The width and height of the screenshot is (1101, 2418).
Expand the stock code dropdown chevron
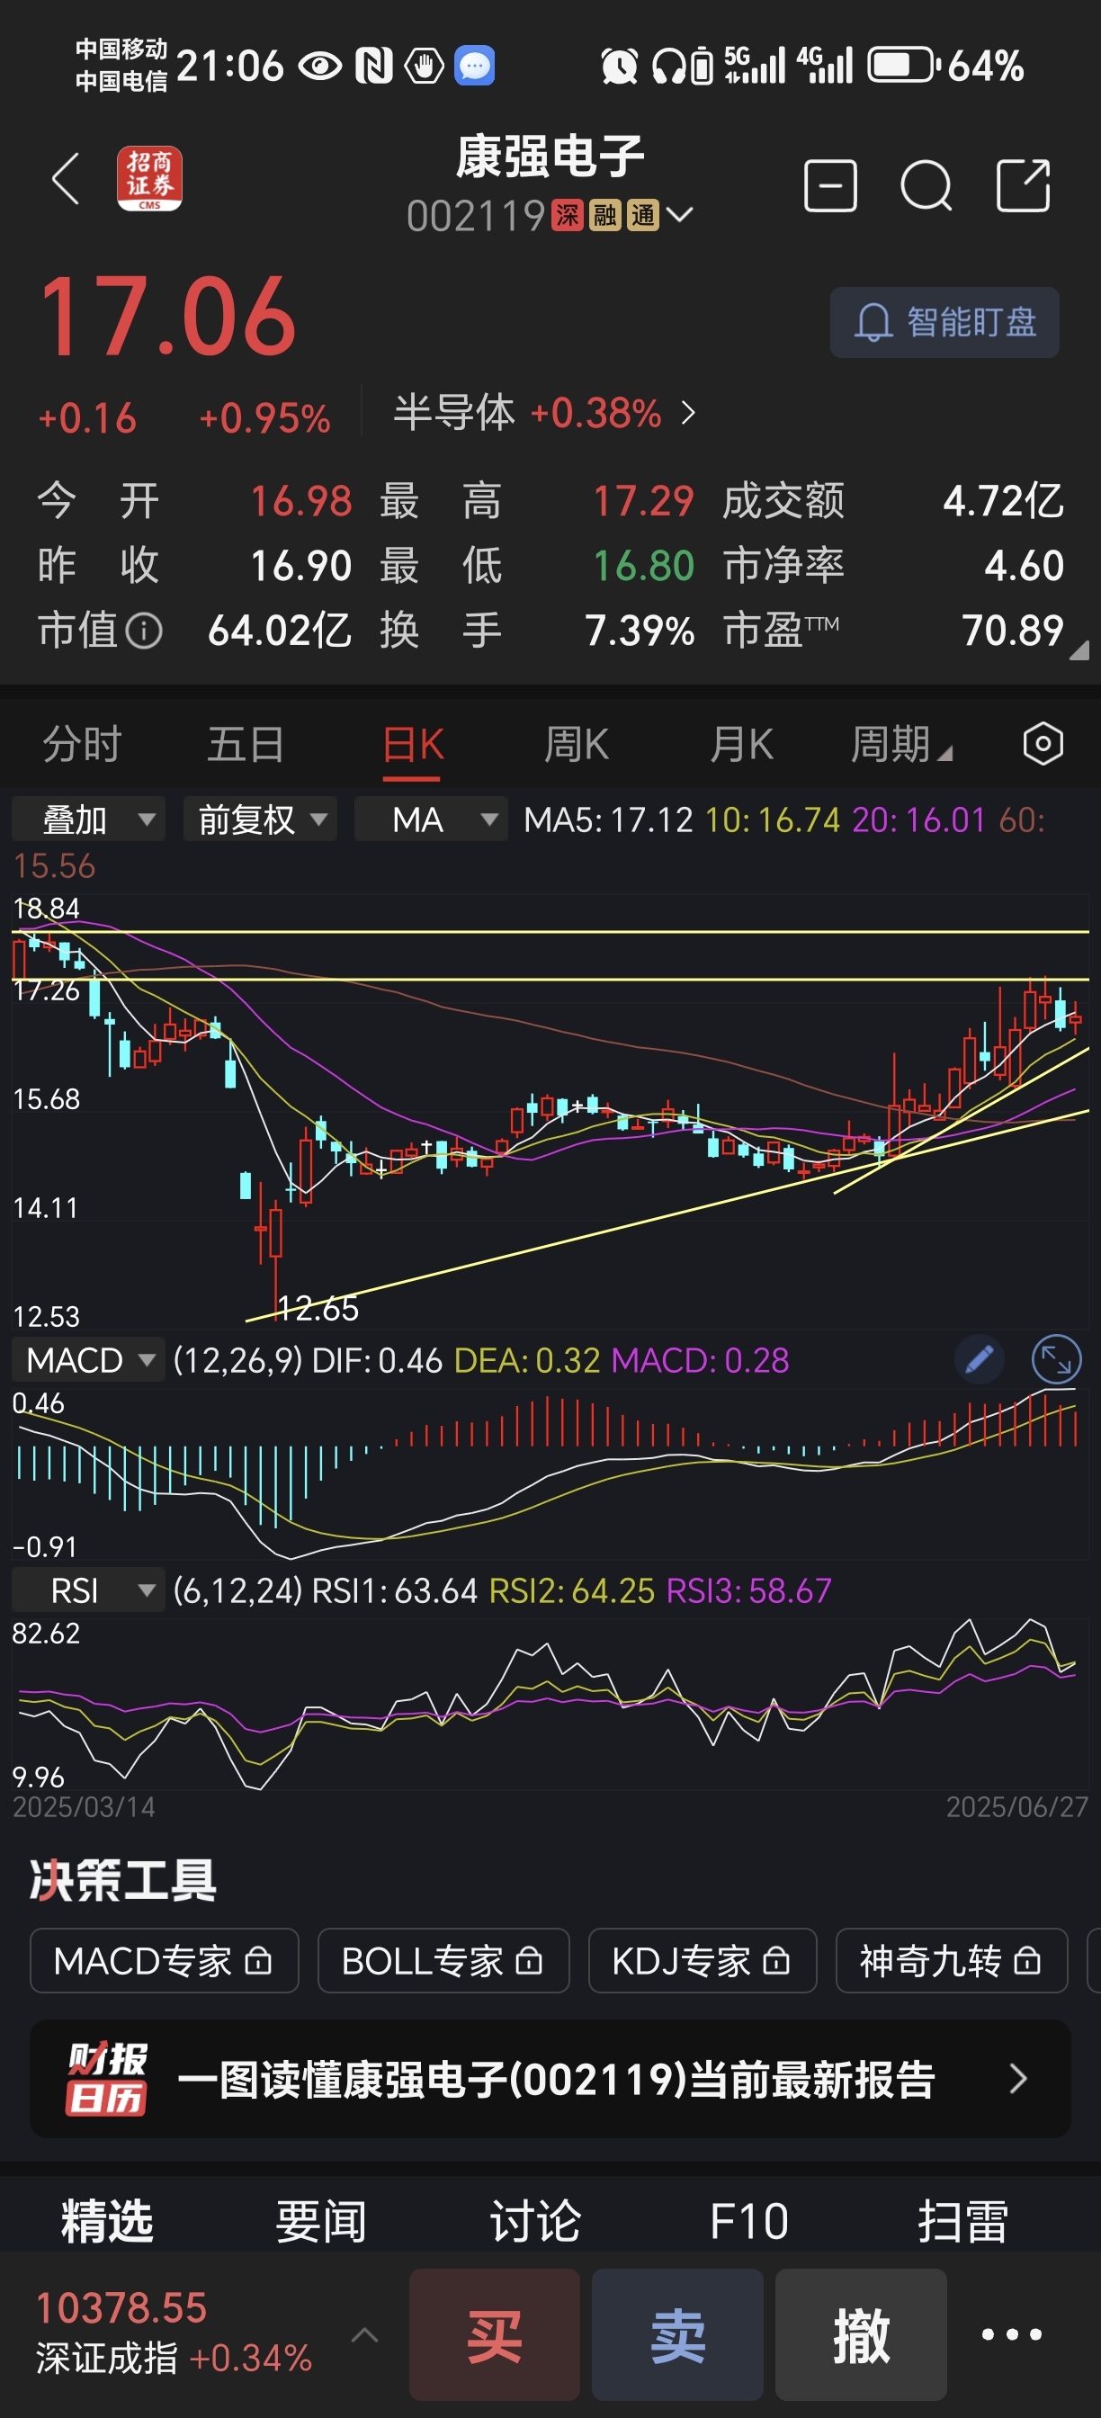click(x=679, y=216)
